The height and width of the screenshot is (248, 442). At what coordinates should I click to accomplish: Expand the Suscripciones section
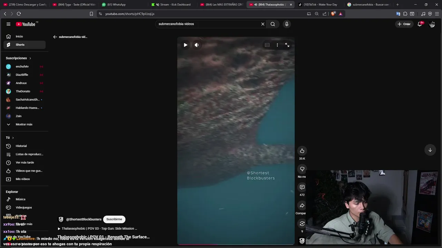point(19,58)
